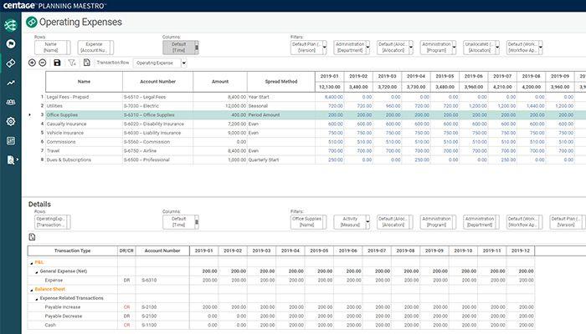Click the 12,130.00 total under 2019-01

(329, 87)
